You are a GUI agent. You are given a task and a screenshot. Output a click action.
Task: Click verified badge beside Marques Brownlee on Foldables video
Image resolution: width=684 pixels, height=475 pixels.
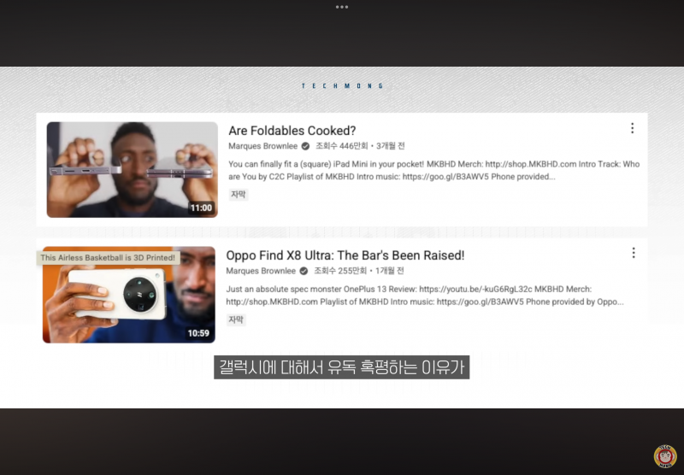(x=305, y=146)
